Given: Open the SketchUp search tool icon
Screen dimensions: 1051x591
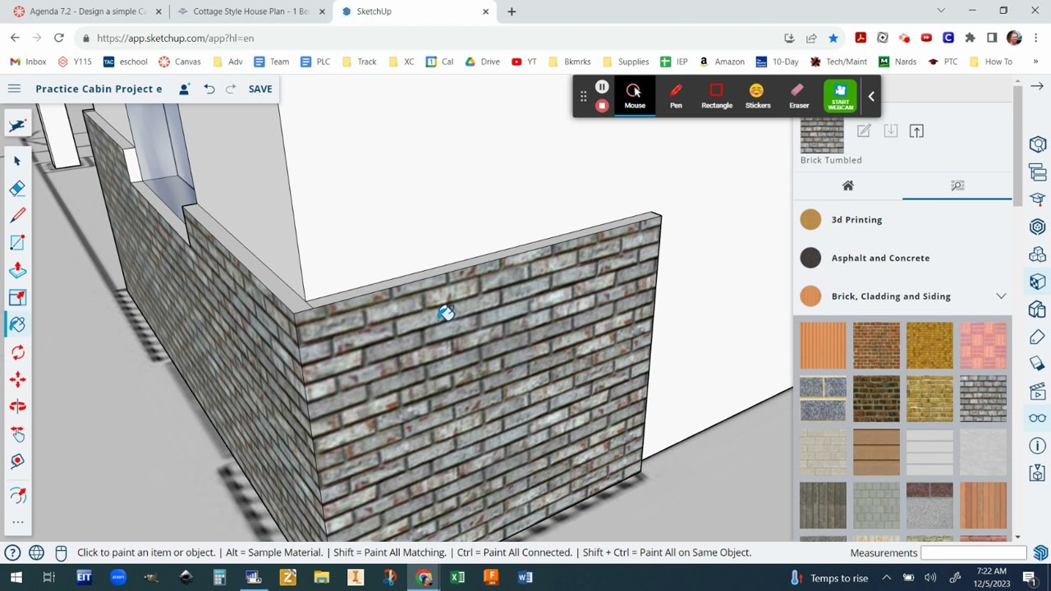Looking at the screenshot, I should tap(17, 125).
